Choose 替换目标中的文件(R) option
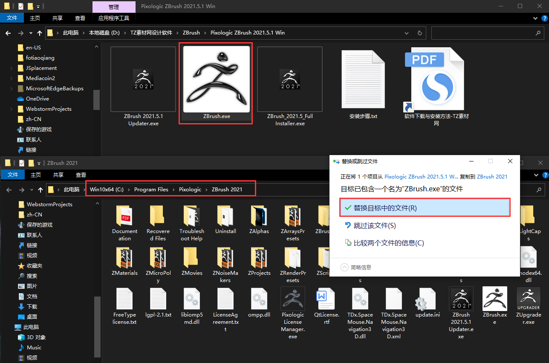This screenshot has height=363, width=549. (425, 208)
